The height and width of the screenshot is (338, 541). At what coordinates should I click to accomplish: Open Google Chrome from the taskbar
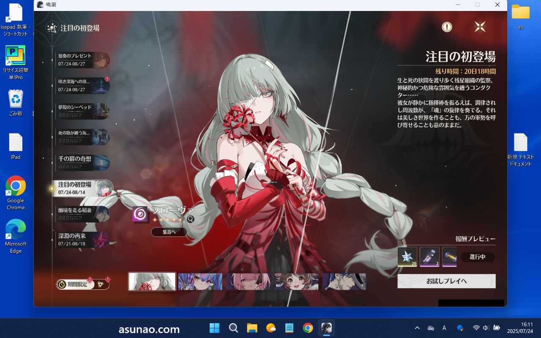click(x=308, y=328)
